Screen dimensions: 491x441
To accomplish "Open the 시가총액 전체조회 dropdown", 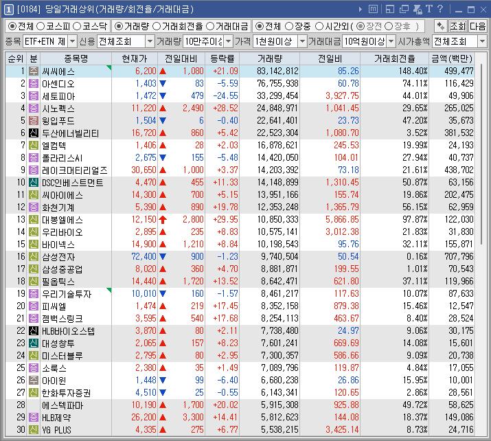I will tap(482, 41).
